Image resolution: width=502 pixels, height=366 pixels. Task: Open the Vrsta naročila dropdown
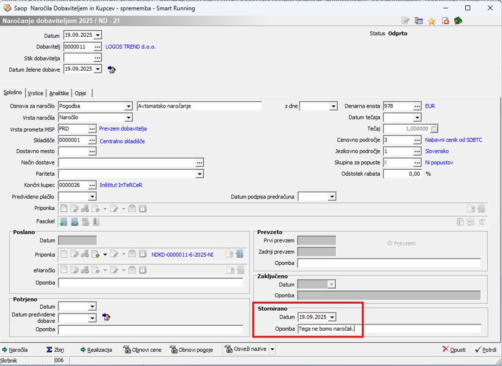(129, 118)
